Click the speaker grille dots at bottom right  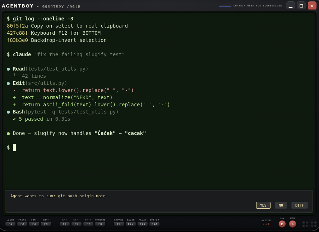tap(309, 224)
